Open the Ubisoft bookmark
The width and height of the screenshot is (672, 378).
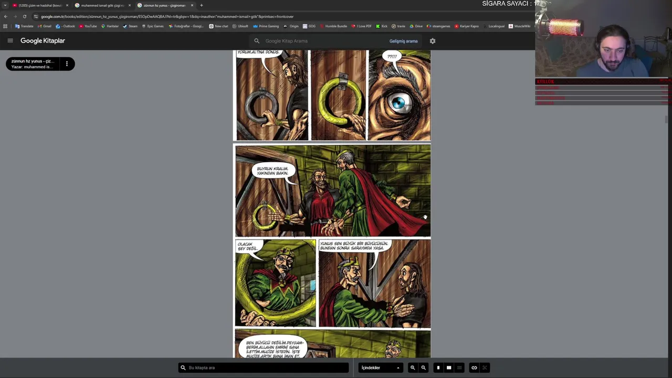240,26
